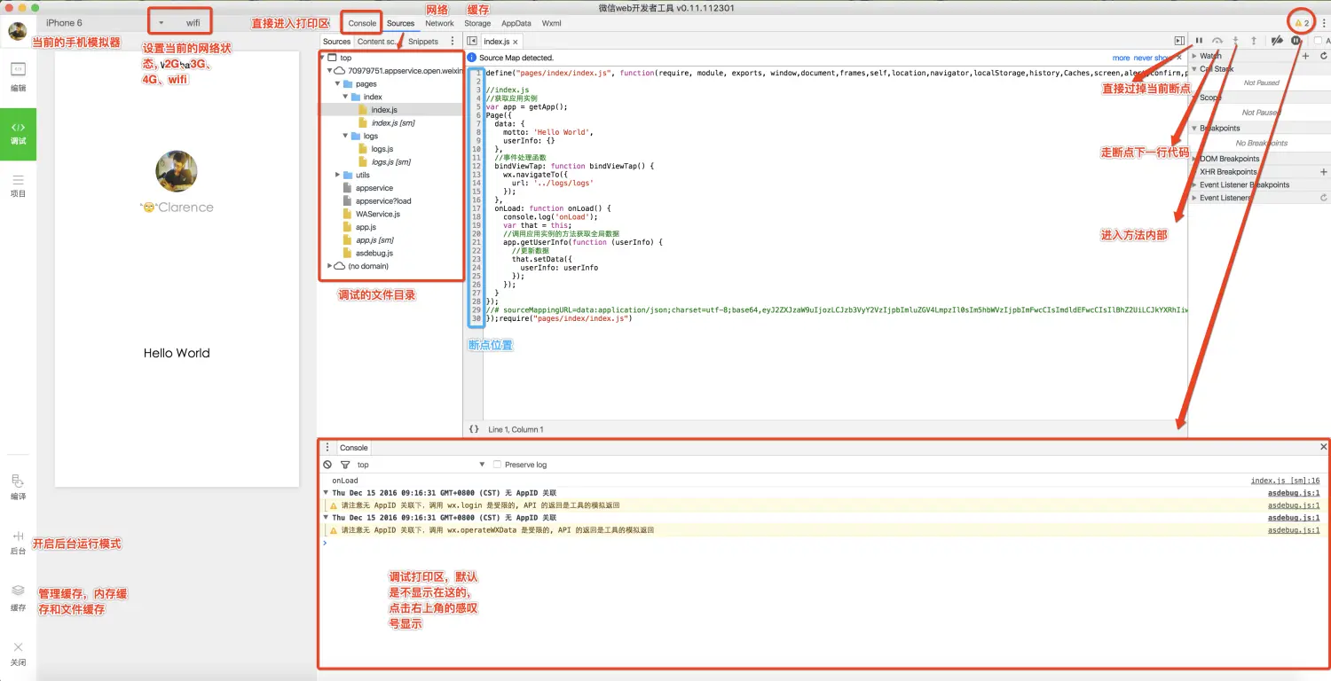
Task: Switch to the Console tab
Action: [x=362, y=23]
